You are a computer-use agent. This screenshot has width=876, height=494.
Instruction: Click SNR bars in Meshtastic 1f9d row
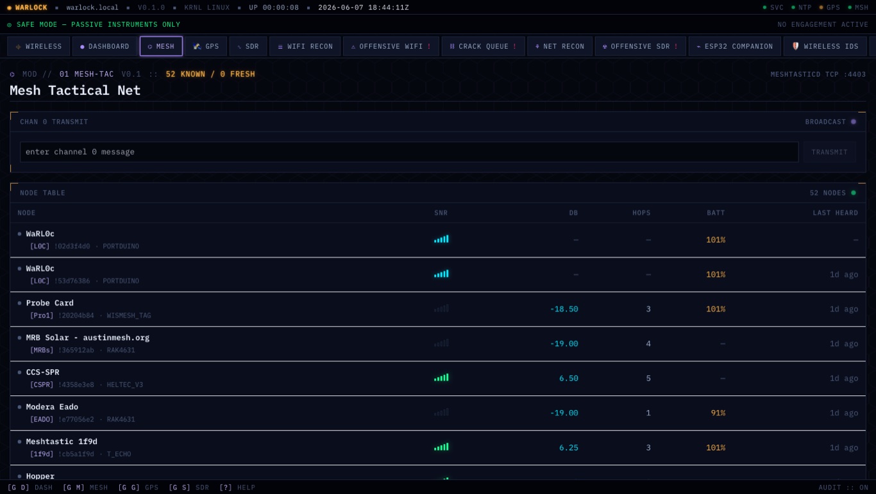tap(441, 447)
